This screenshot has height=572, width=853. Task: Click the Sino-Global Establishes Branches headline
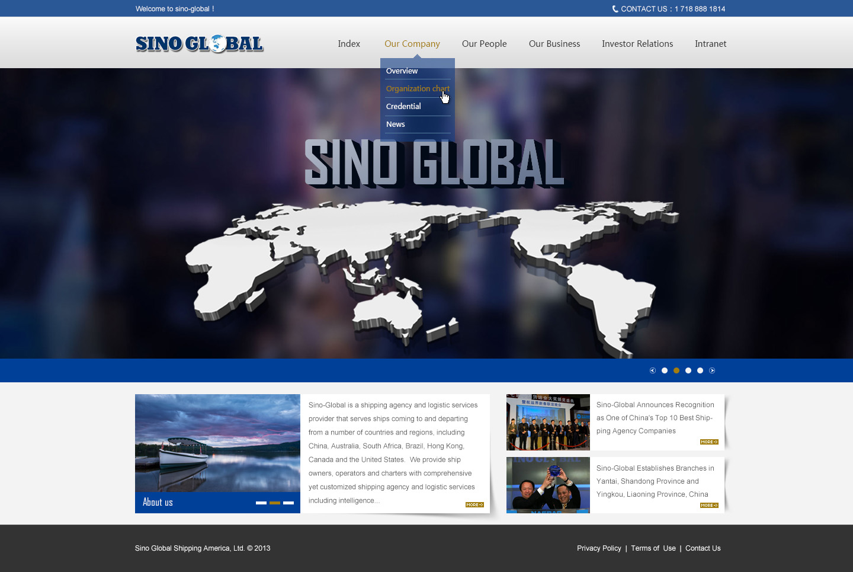pyautogui.click(x=655, y=481)
